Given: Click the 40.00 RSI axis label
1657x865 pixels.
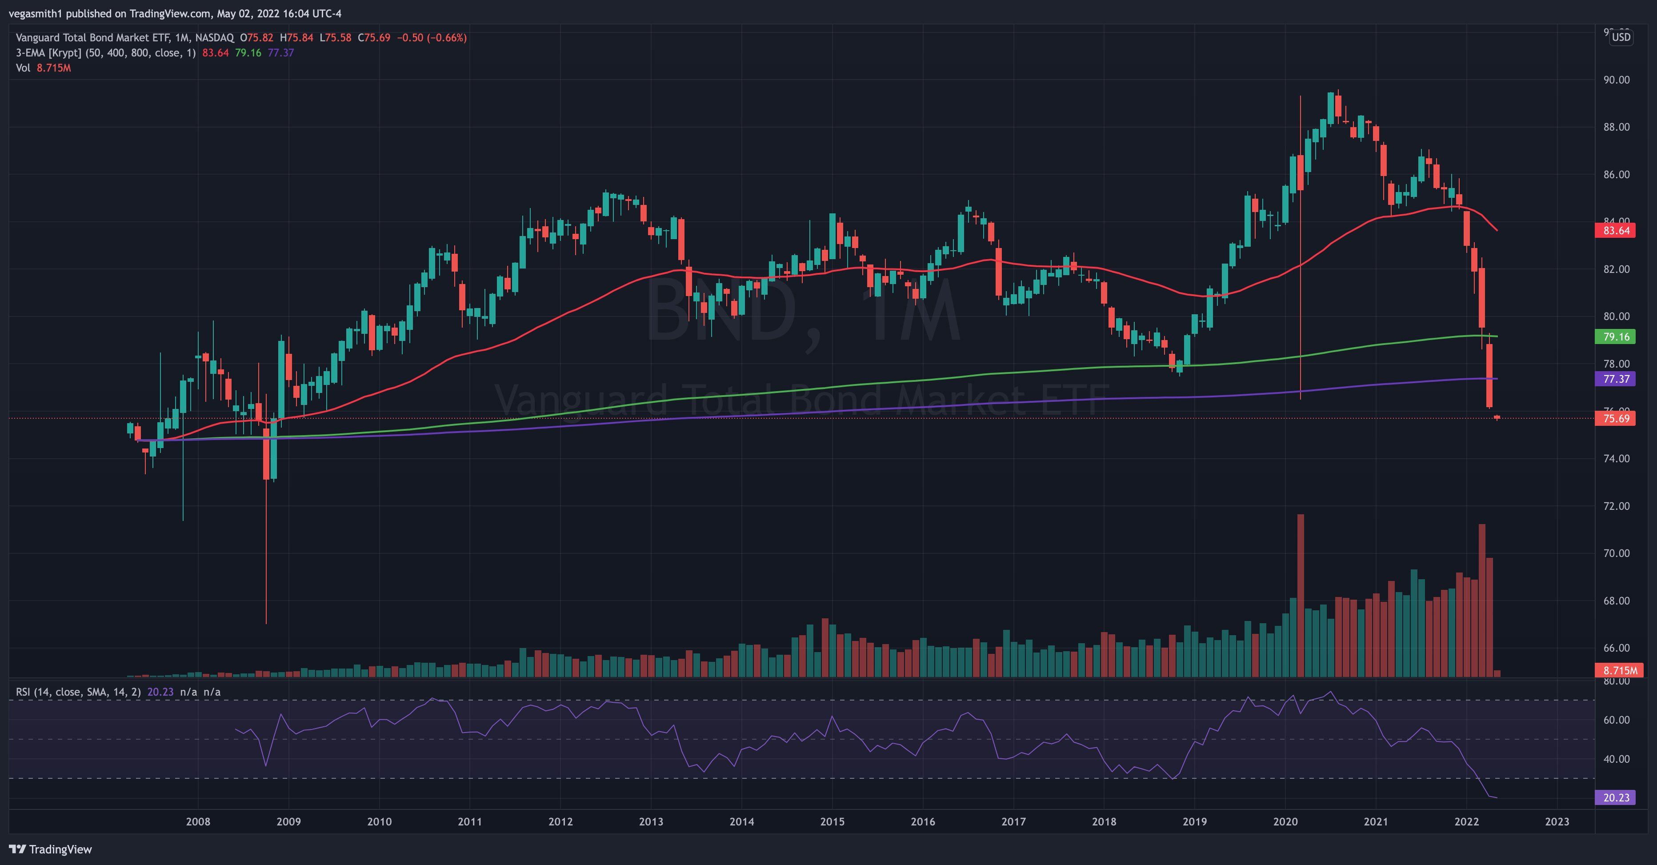Looking at the screenshot, I should pyautogui.click(x=1617, y=759).
